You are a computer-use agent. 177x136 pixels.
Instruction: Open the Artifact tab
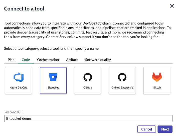click(x=72, y=60)
